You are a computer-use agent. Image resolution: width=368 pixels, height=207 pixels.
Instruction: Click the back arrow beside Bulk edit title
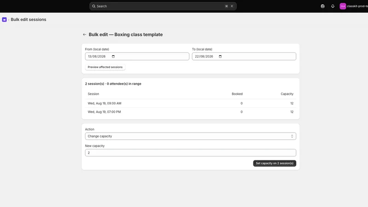pyautogui.click(x=85, y=34)
